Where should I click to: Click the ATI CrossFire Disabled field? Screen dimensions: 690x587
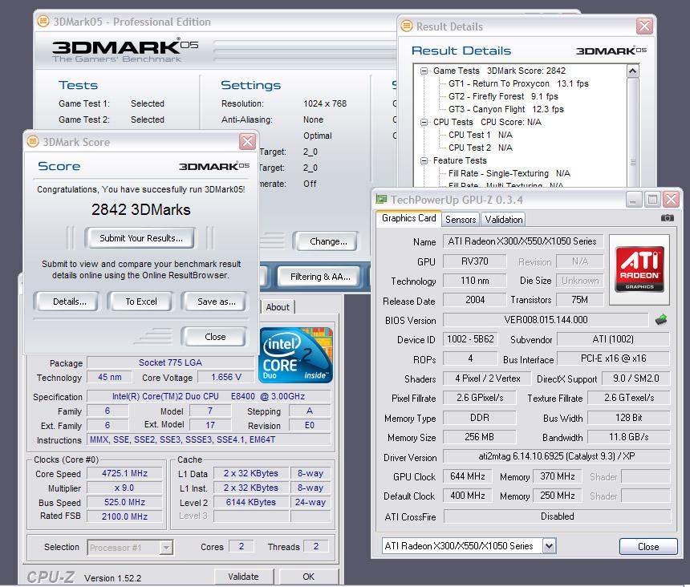click(557, 516)
